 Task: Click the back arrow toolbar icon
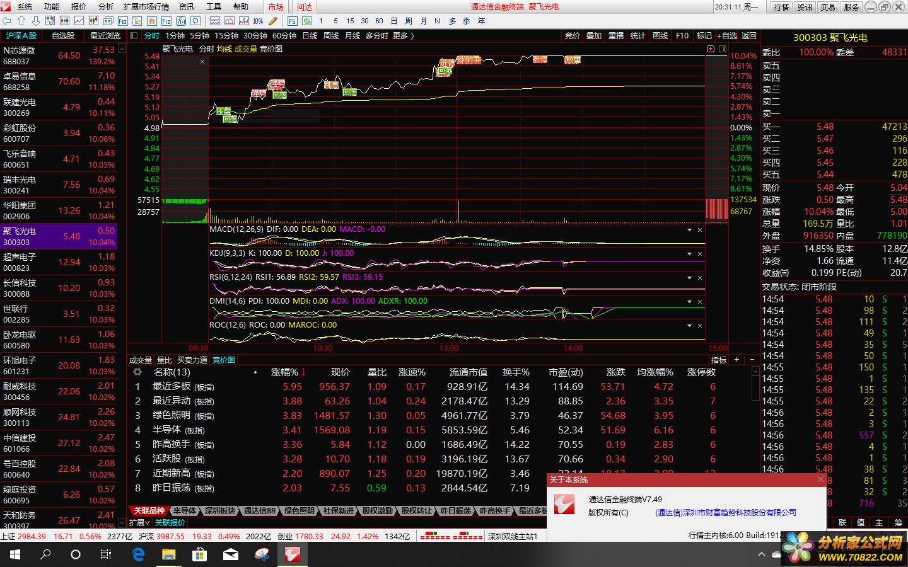coord(7,21)
